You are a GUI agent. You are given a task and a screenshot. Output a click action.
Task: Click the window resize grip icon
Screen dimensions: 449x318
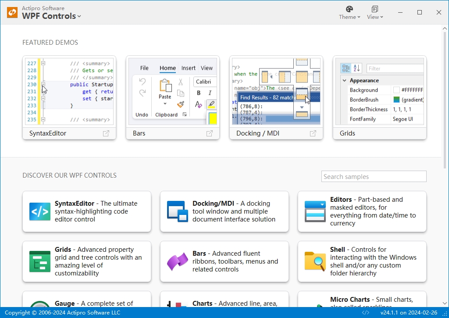(445, 314)
